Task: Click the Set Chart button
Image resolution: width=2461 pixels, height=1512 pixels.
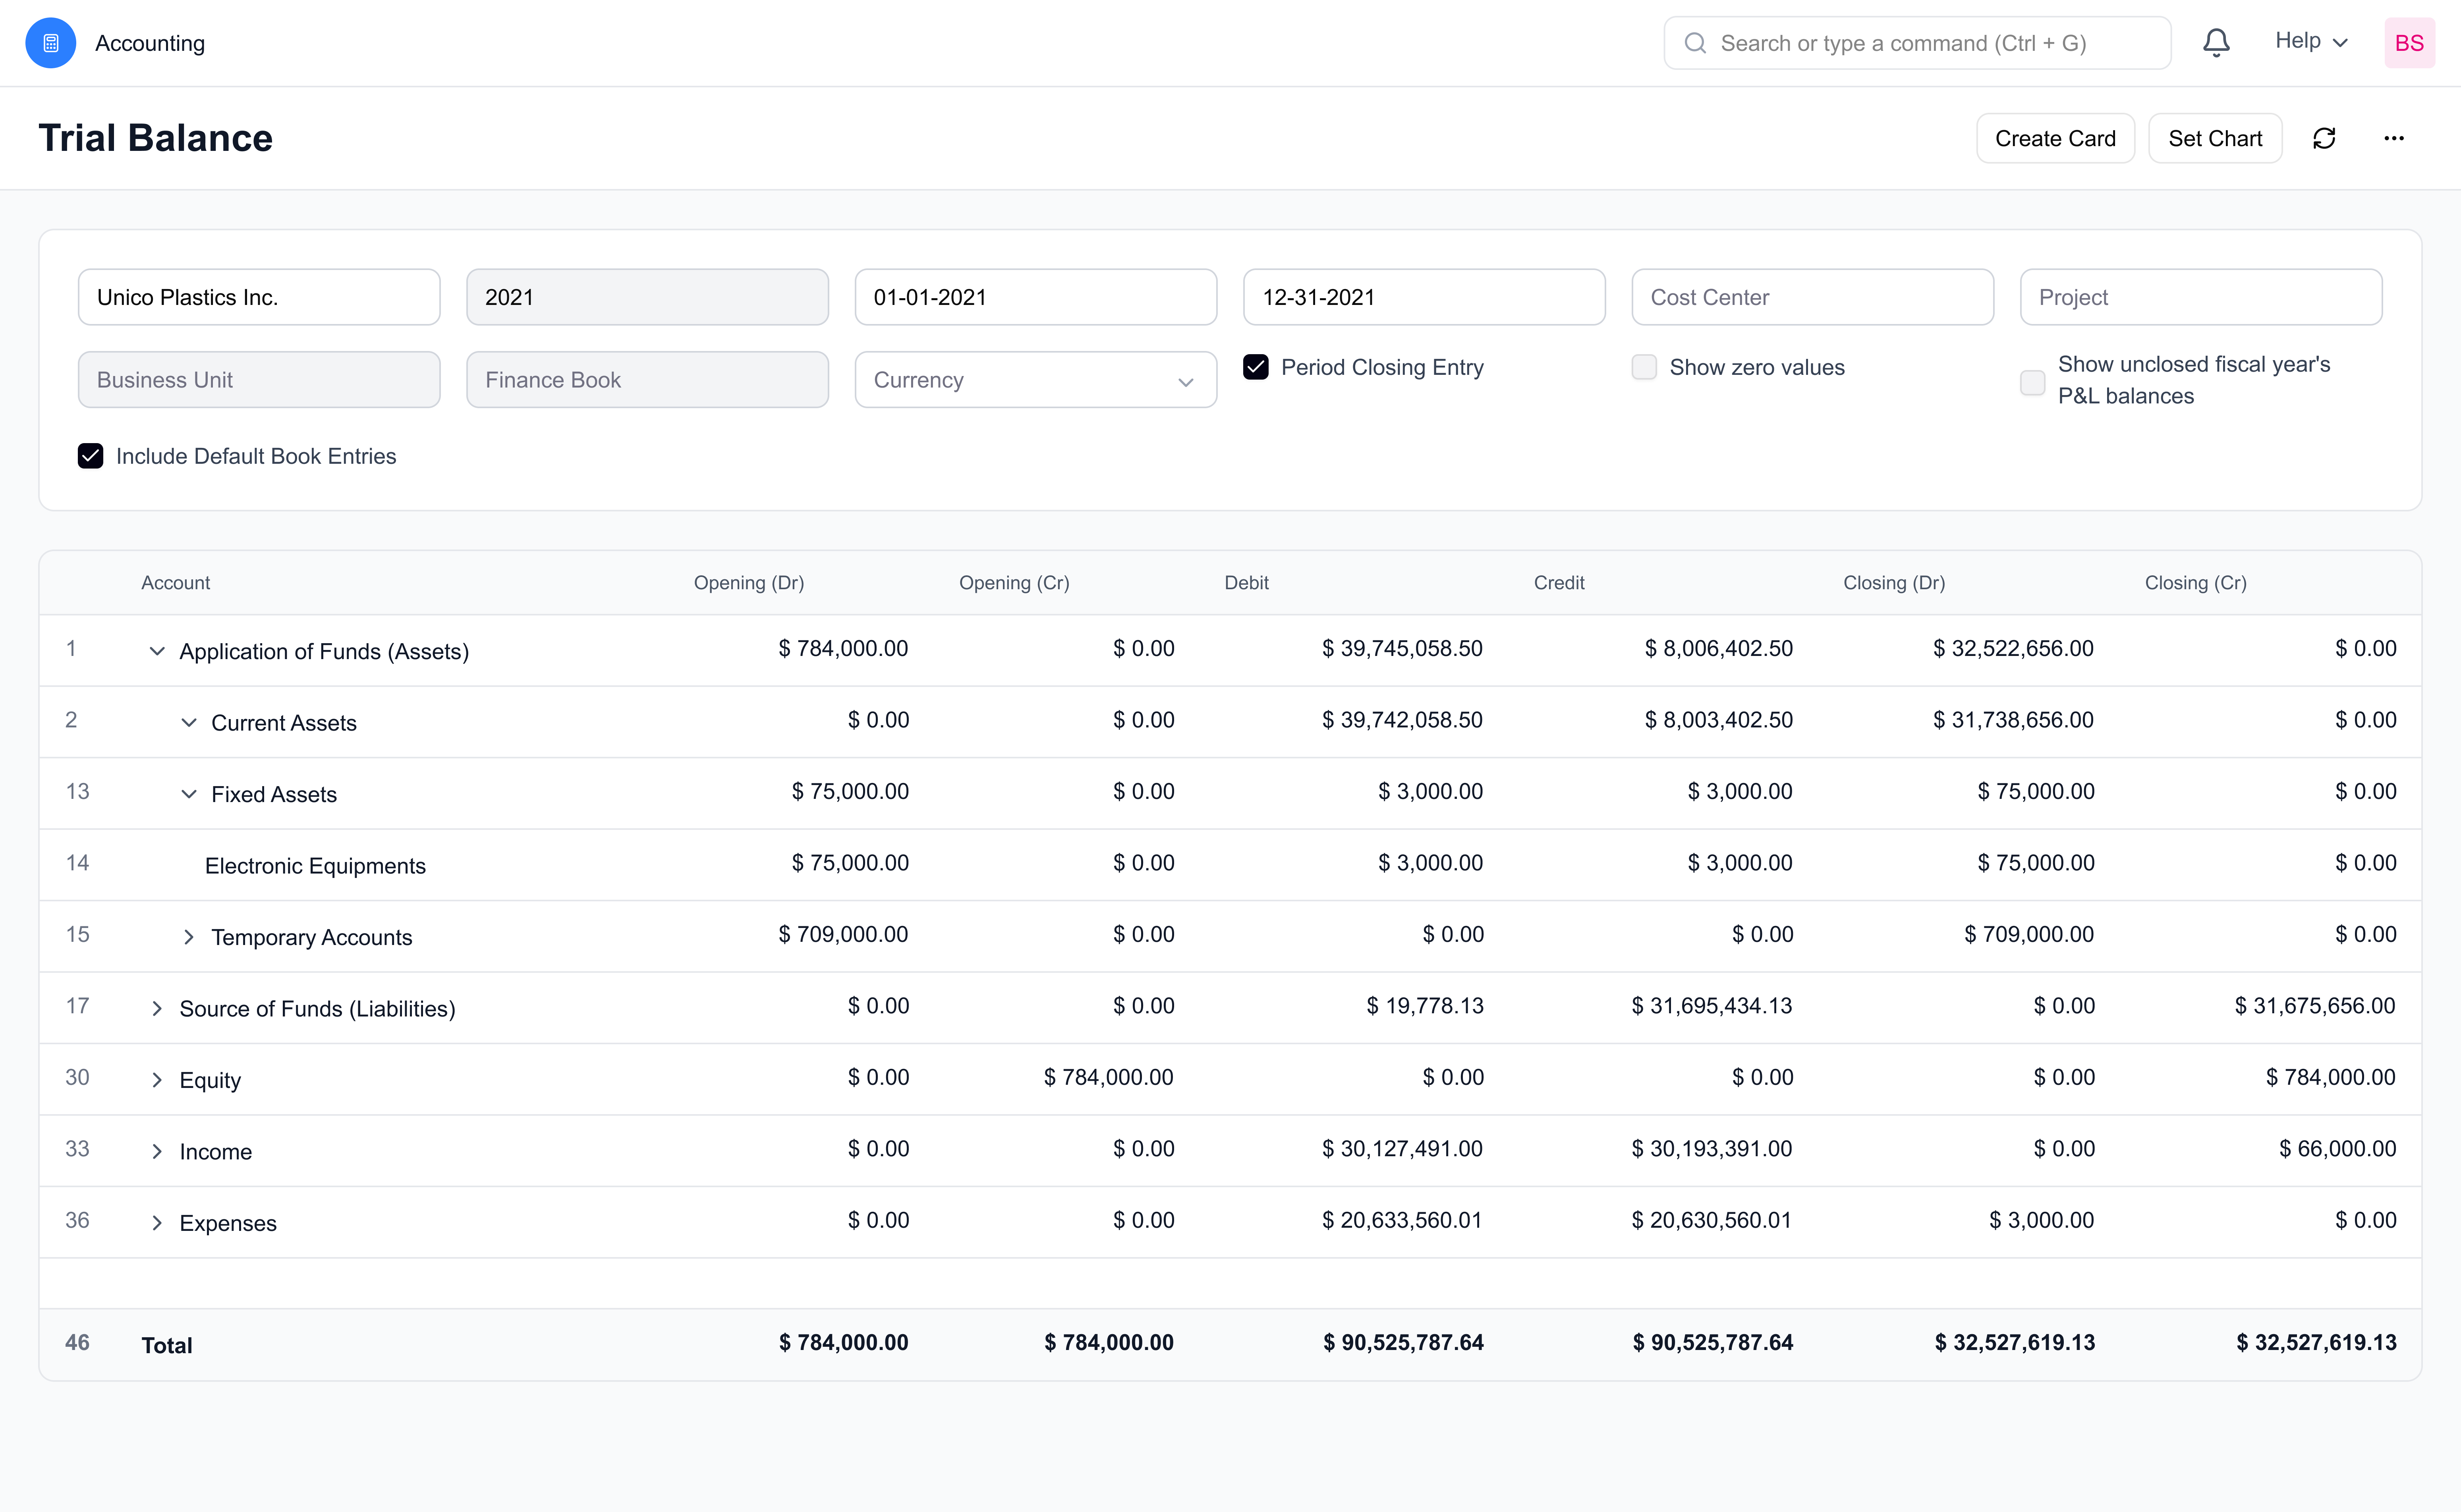Action: 2214,138
